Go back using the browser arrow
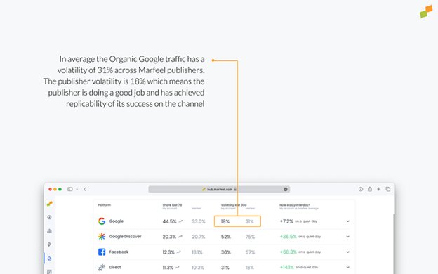 (x=85, y=189)
